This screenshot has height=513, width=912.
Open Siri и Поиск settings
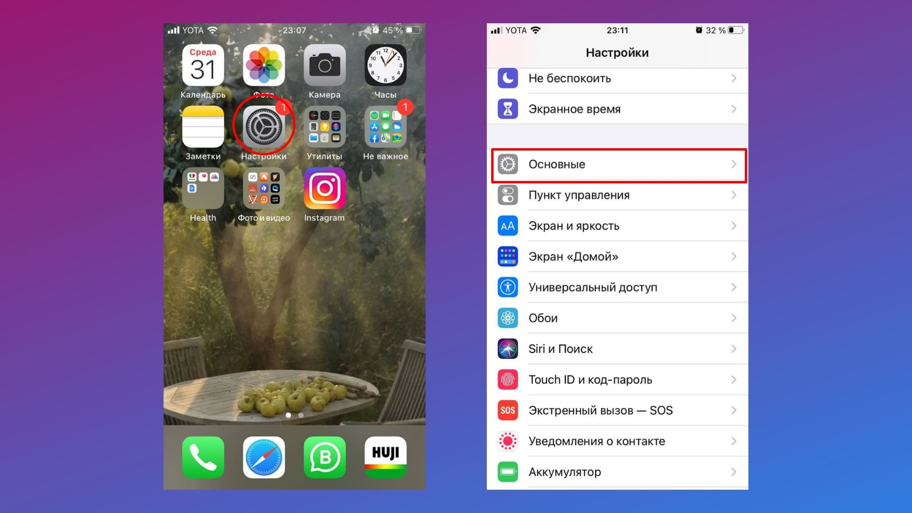tap(619, 349)
